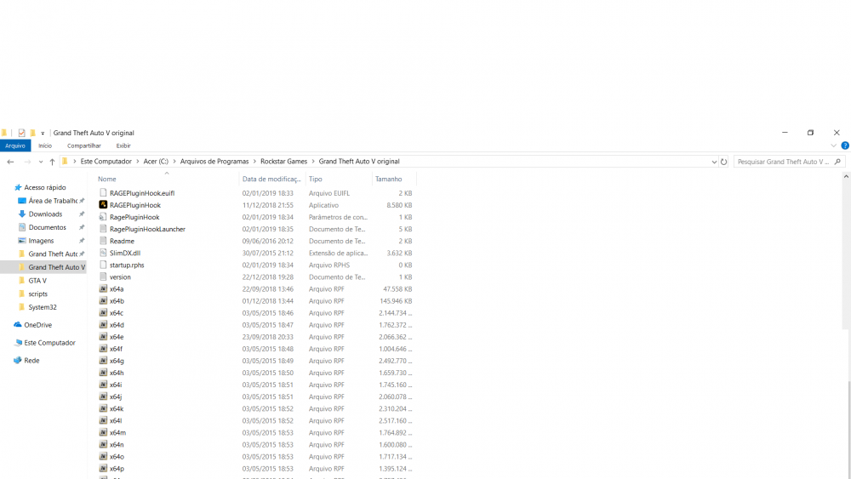
Task: Click the vertical scrollbar up arrow
Action: [846, 176]
